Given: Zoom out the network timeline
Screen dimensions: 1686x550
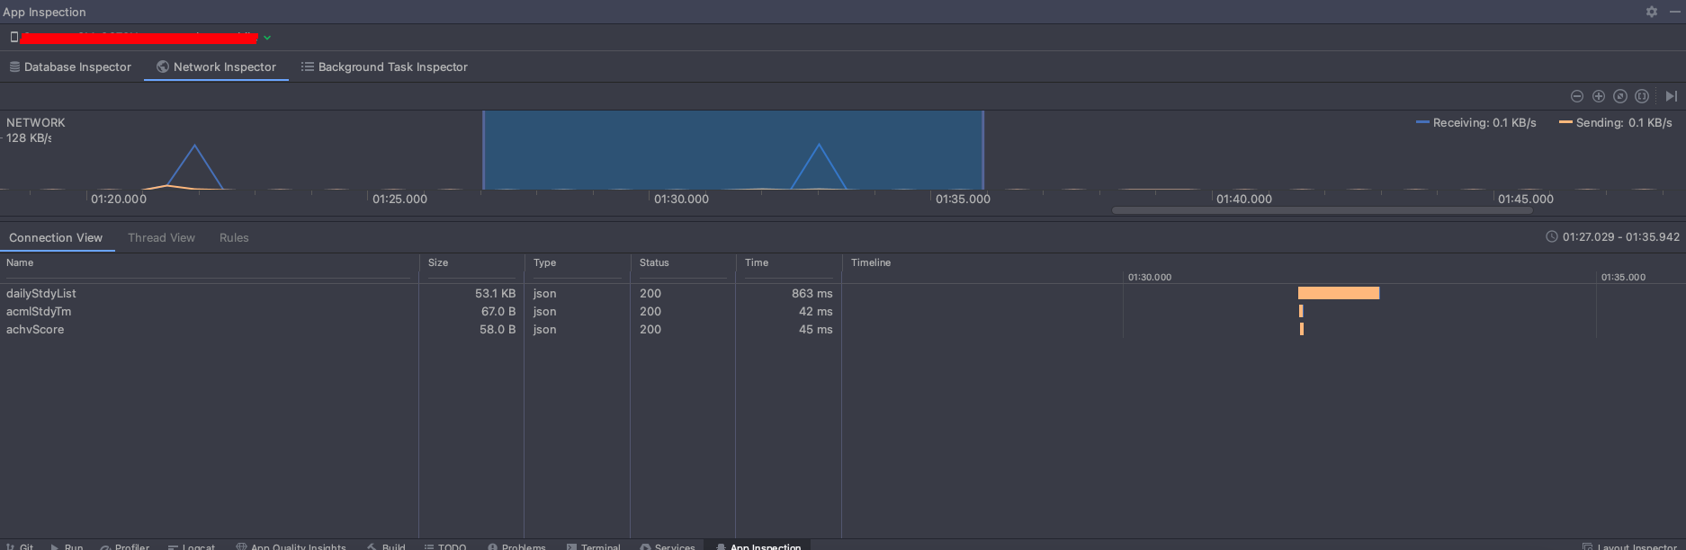Looking at the screenshot, I should (1576, 96).
